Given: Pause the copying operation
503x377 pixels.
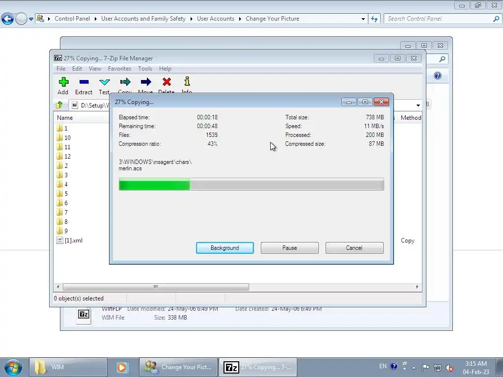Looking at the screenshot, I should pyautogui.click(x=290, y=248).
